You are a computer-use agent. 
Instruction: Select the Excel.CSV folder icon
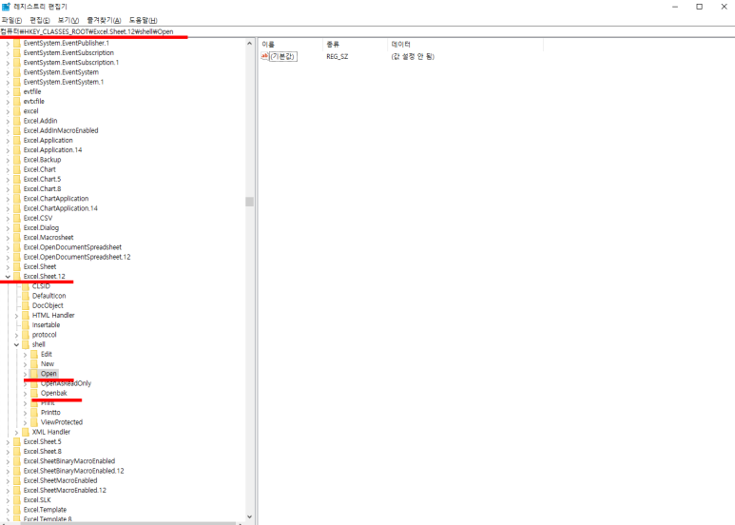(17, 218)
